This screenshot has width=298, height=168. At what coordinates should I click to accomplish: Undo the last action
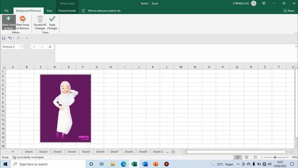tap(10, 38)
